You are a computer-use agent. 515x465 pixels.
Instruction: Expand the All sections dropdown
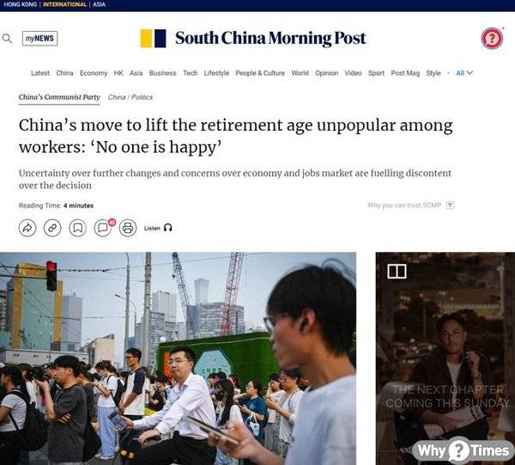pos(464,73)
